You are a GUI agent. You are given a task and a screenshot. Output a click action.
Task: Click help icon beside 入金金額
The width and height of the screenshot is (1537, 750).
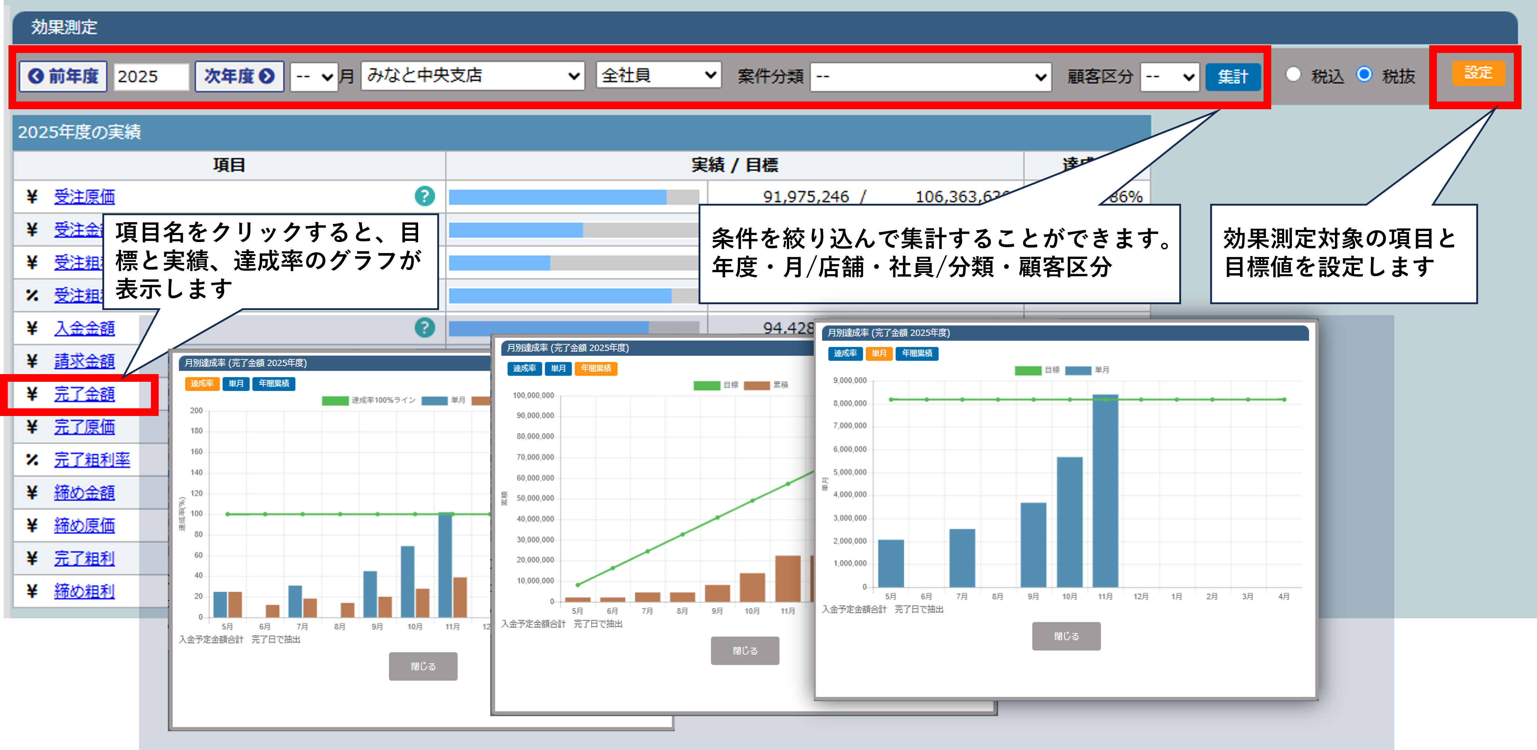coord(424,327)
